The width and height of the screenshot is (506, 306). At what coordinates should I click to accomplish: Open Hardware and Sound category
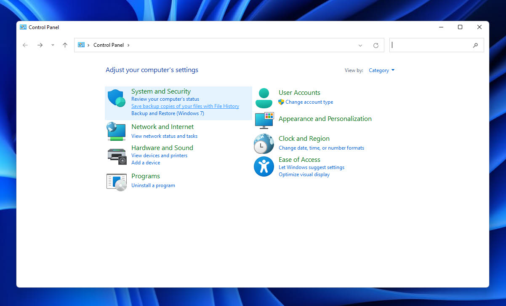point(162,148)
